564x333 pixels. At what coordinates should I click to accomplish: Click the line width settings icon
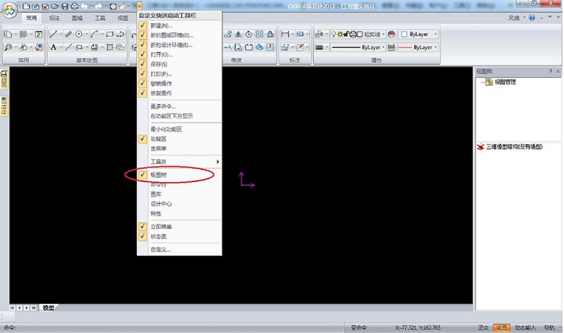click(x=319, y=47)
